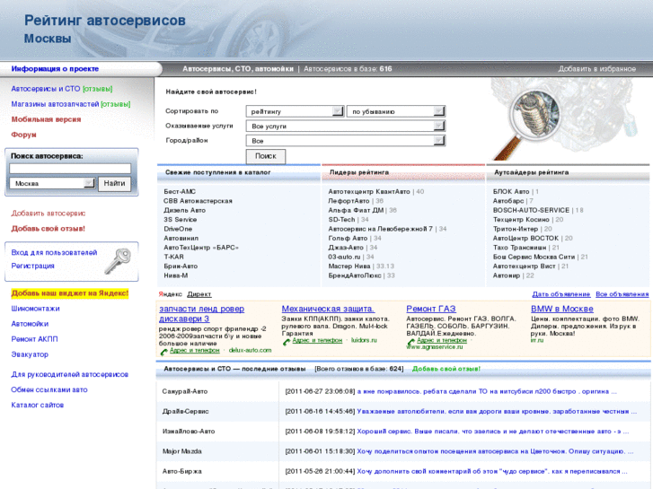Select 'Измайлово-Авто' in reviews table
Image resolution: width=653 pixels, height=489 pixels.
pyautogui.click(x=189, y=432)
